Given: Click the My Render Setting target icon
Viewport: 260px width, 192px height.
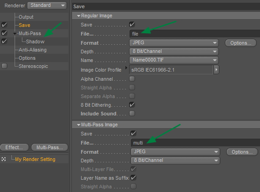Looking at the screenshot, I should [x=4, y=159].
